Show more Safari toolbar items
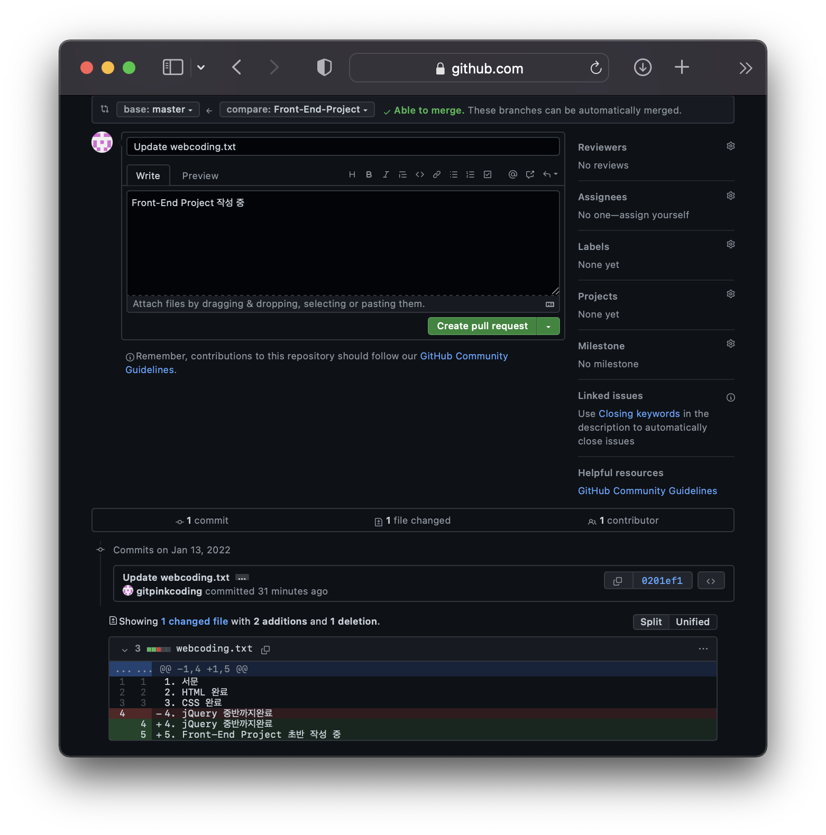This screenshot has height=835, width=826. tap(746, 68)
